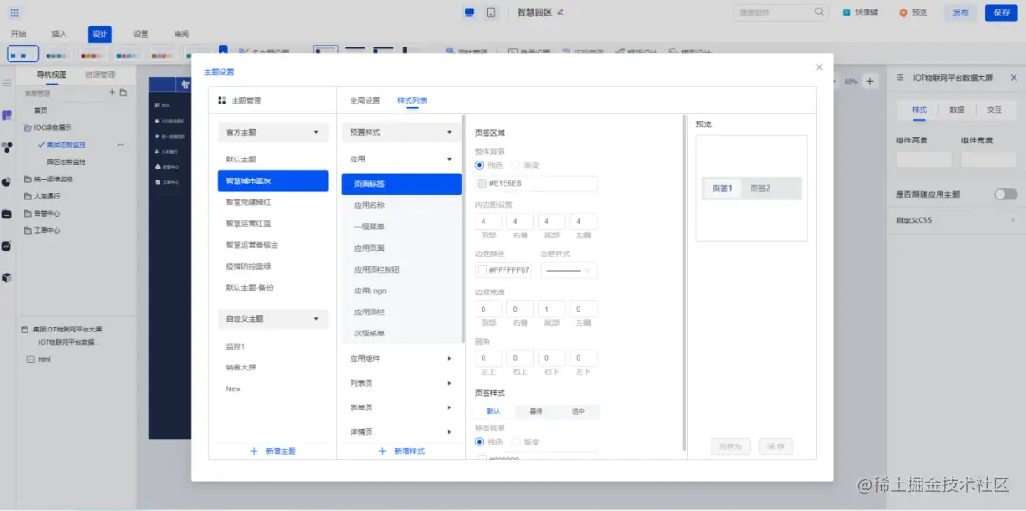
Task: Select 纯色 radio under 整体背景
Action: 480,165
